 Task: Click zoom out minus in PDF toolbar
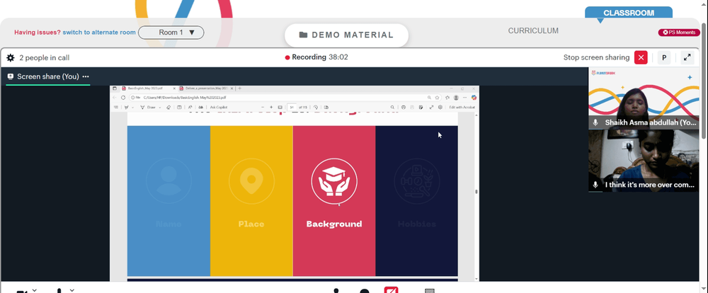(x=263, y=107)
